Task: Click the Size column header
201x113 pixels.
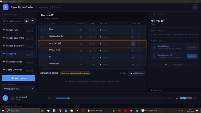Action: tap(92, 23)
